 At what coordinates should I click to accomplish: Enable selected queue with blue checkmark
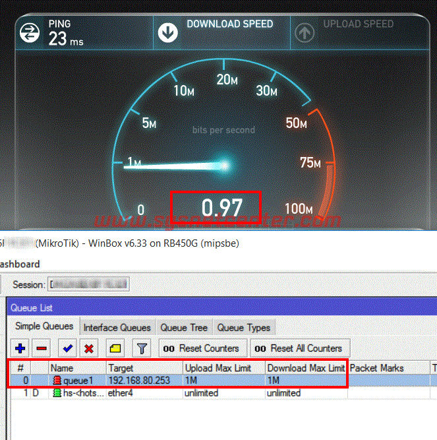pyautogui.click(x=67, y=348)
